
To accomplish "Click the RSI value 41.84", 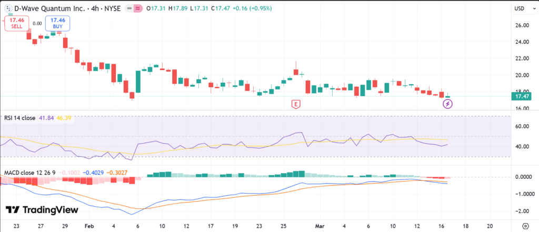I will (44, 118).
